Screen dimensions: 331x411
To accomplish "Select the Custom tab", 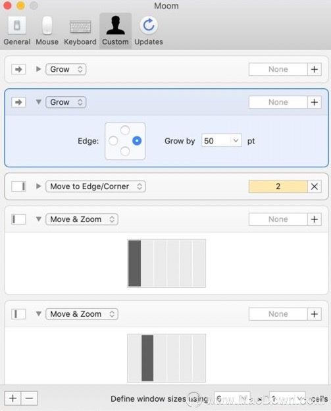I will 115,31.
